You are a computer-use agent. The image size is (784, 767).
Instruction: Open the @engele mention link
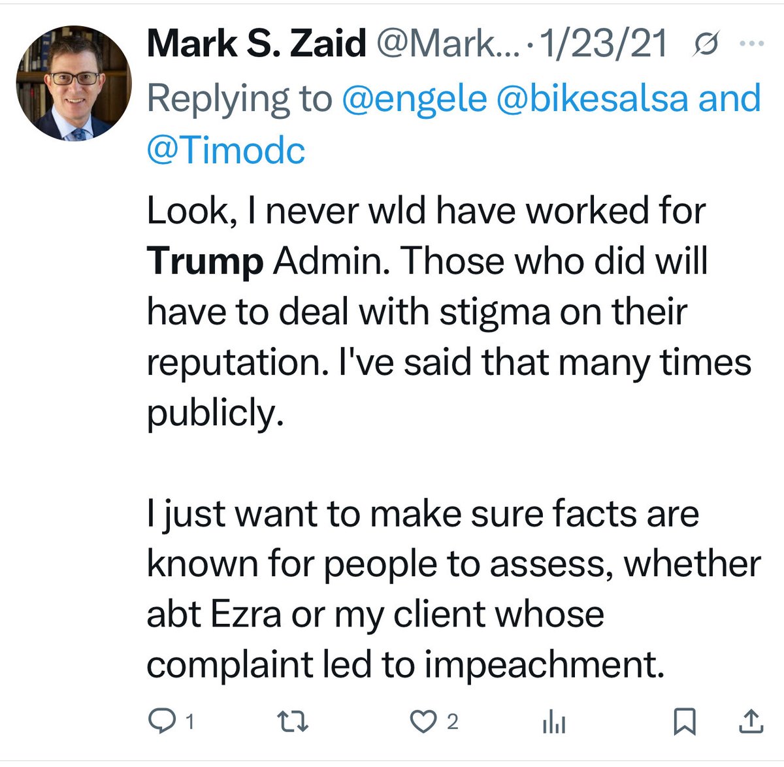click(415, 99)
